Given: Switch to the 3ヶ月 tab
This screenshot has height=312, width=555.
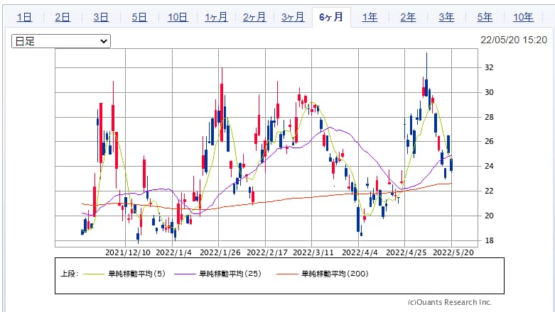Looking at the screenshot, I should coord(293,17).
